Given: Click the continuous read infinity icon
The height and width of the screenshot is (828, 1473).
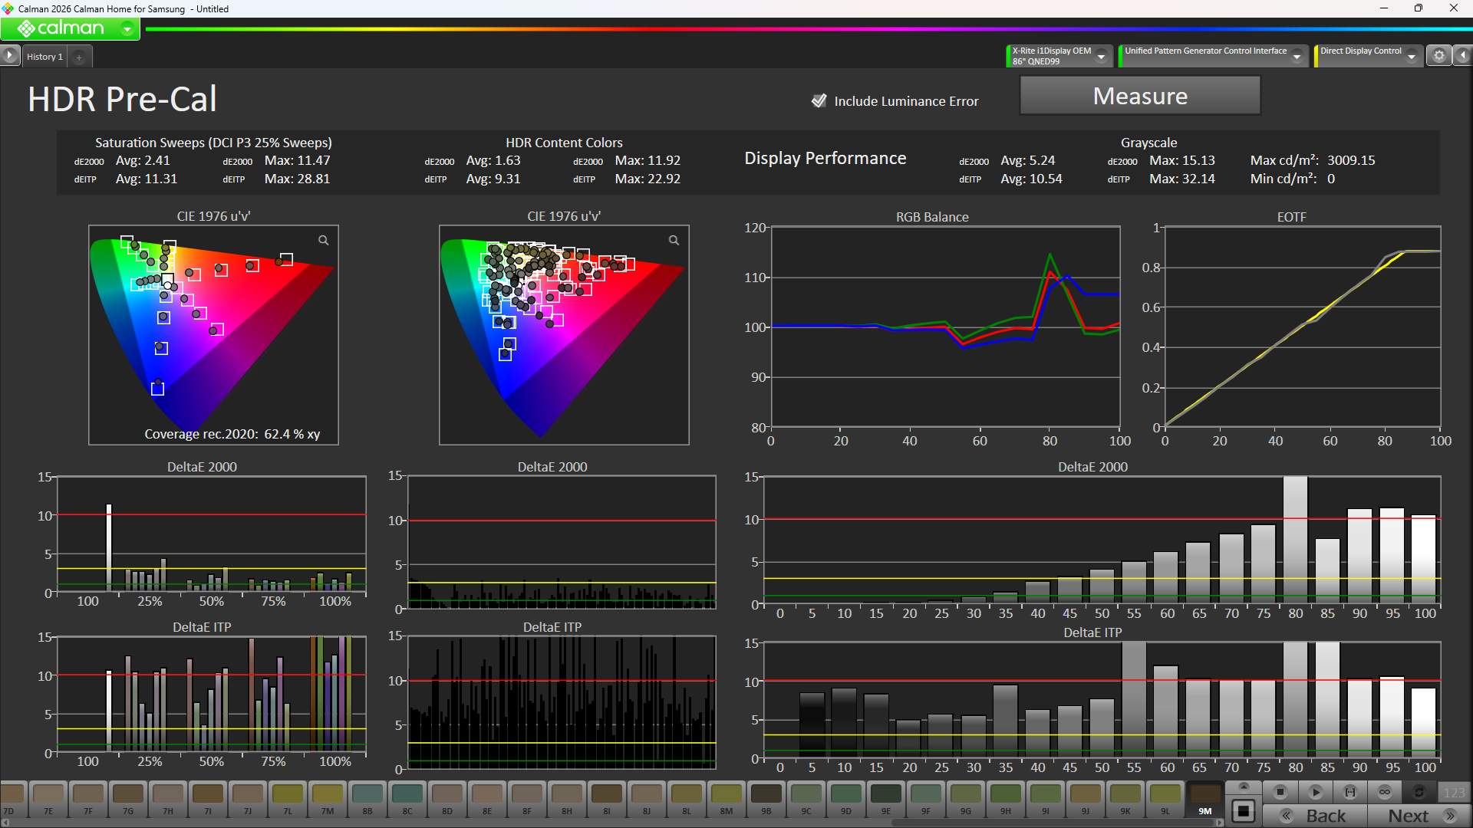Looking at the screenshot, I should (x=1385, y=792).
